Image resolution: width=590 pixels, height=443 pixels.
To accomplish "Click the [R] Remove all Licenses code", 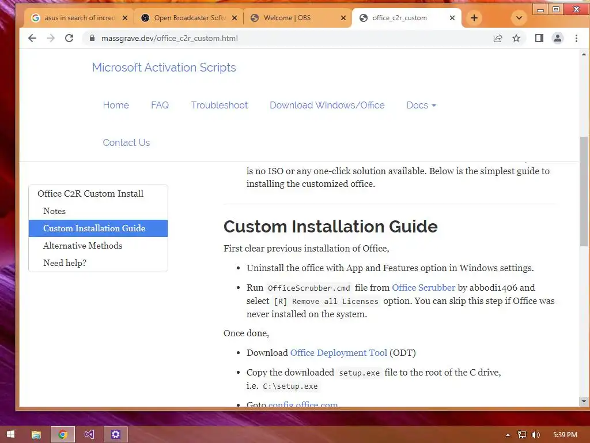I will pos(326,301).
